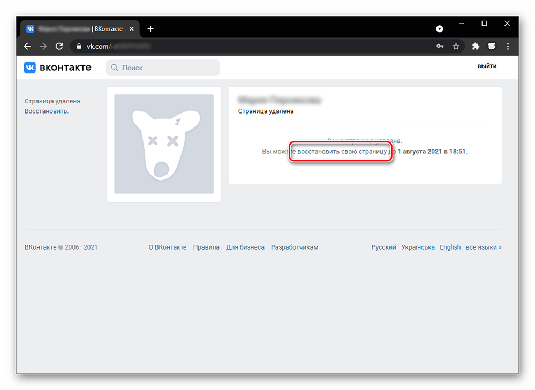Click ВКонтакте © 2006–2021 footer link
Viewport: 535px width, 390px height.
[61, 247]
